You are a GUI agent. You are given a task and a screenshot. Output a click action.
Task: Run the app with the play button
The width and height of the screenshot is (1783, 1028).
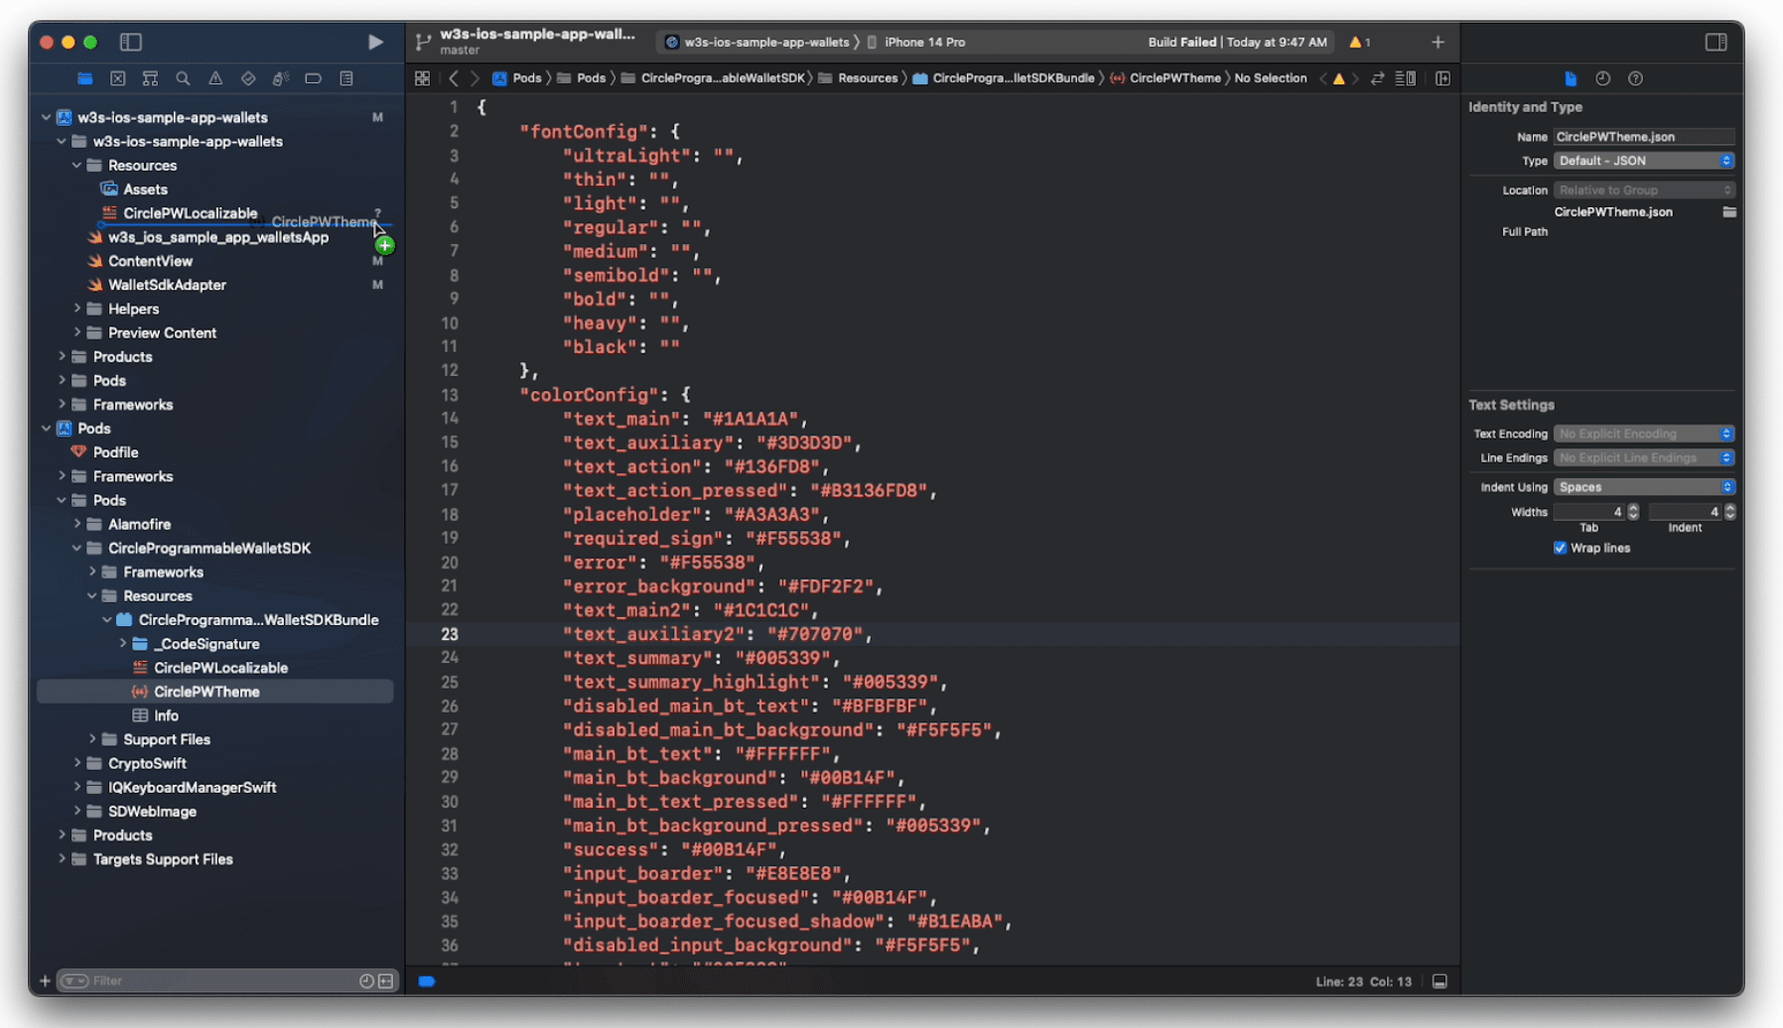[375, 42]
